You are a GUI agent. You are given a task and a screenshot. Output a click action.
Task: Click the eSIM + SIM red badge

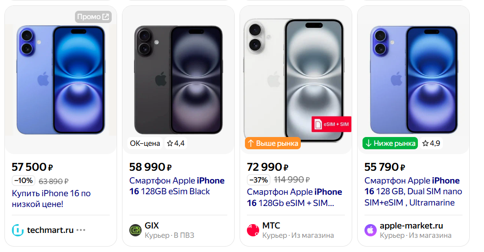tap(331, 124)
